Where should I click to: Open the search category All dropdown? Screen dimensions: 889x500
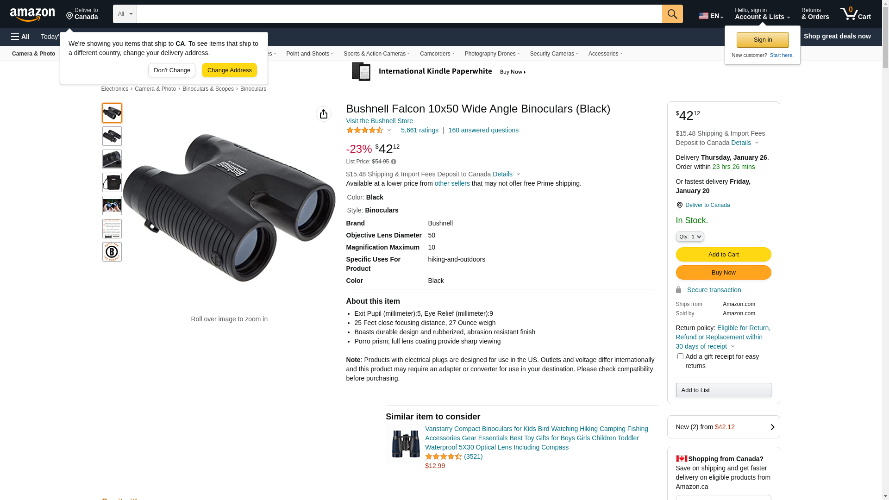(125, 14)
